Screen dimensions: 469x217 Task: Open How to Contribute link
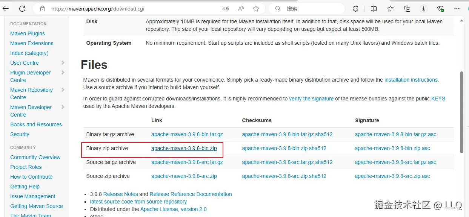click(x=31, y=177)
